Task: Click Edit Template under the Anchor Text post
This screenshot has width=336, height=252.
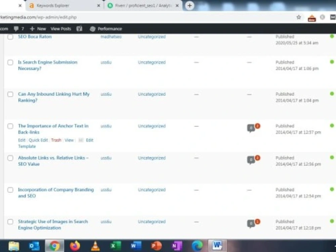Action: [x=56, y=143]
